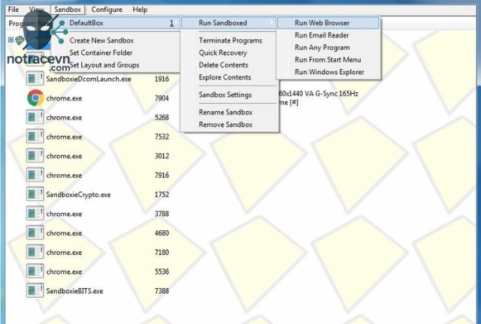Select Explore Contents
Viewport: 481px width, 324px height.
tap(225, 77)
